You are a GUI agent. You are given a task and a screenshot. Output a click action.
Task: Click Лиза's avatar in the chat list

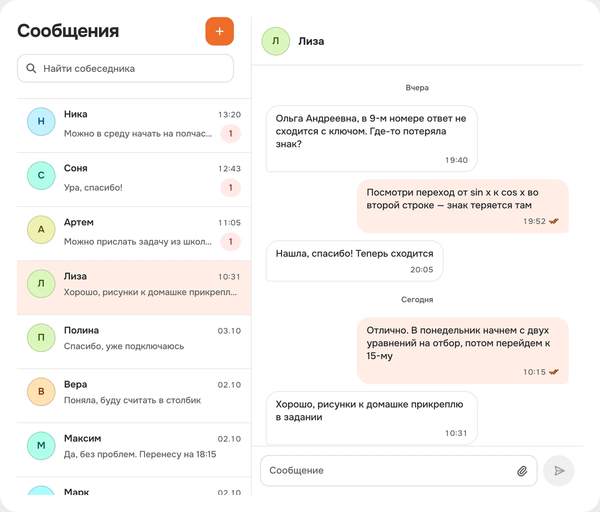coord(41,283)
